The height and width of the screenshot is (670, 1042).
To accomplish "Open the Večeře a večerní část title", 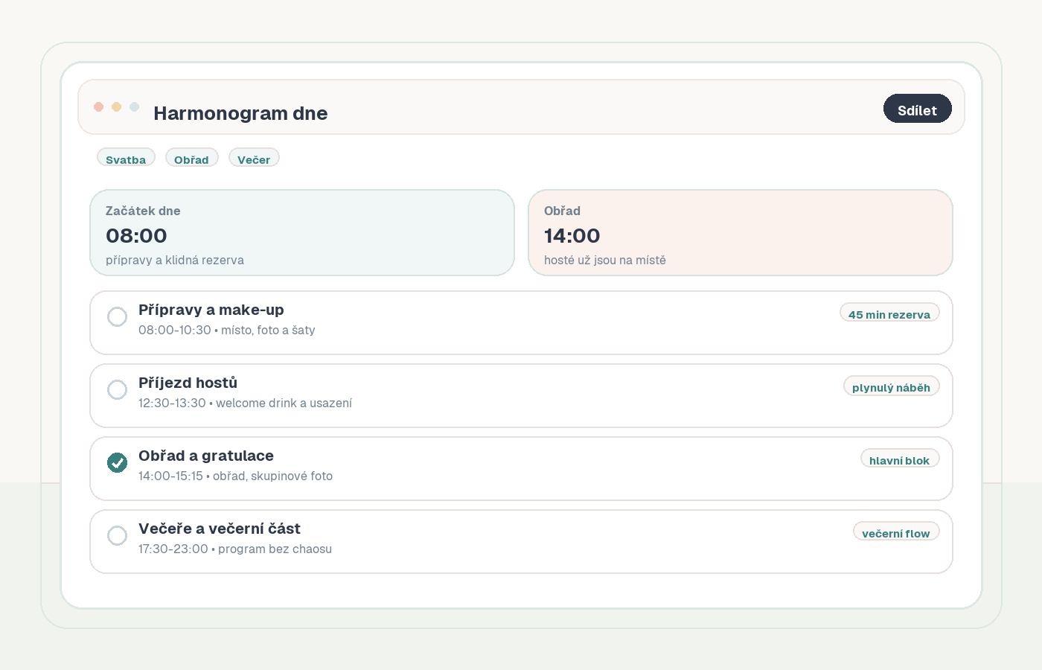I will pyautogui.click(x=219, y=529).
